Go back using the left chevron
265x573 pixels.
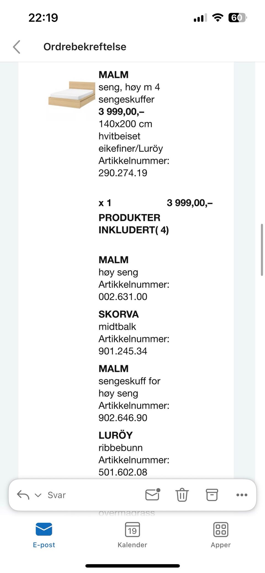coord(17,47)
